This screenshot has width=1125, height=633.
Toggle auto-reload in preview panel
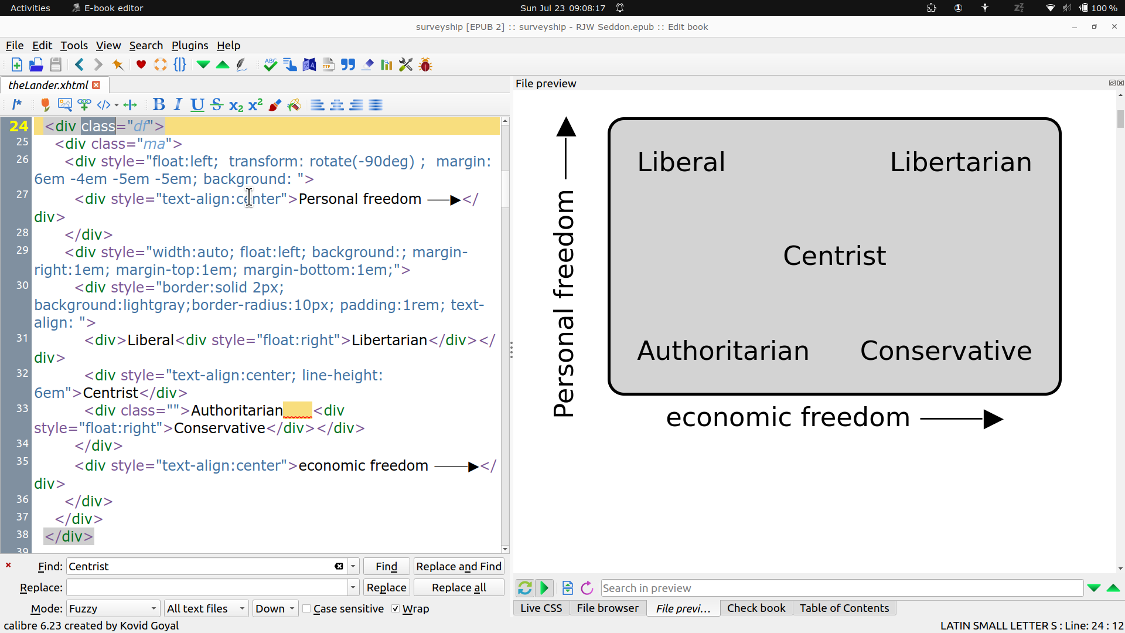(524, 588)
